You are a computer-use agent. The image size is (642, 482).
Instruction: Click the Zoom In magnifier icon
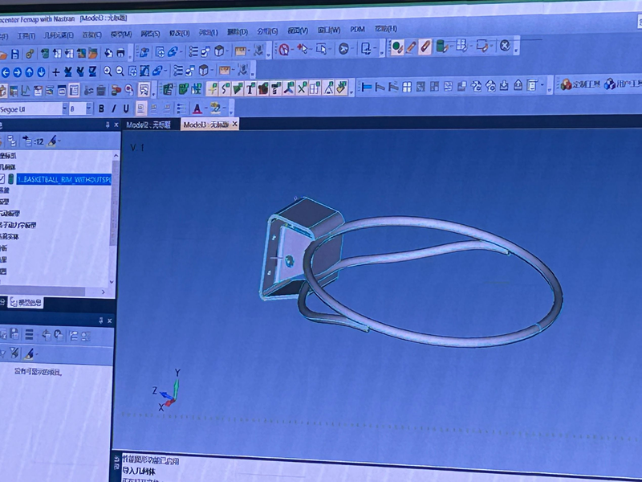[x=108, y=71]
